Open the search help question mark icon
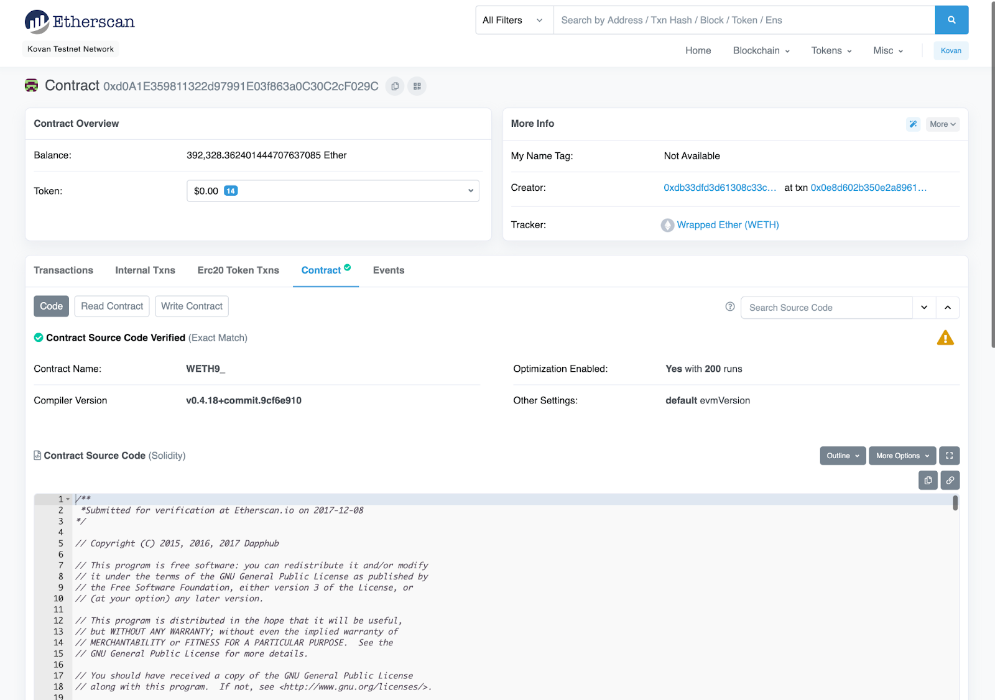995x700 pixels. point(730,306)
